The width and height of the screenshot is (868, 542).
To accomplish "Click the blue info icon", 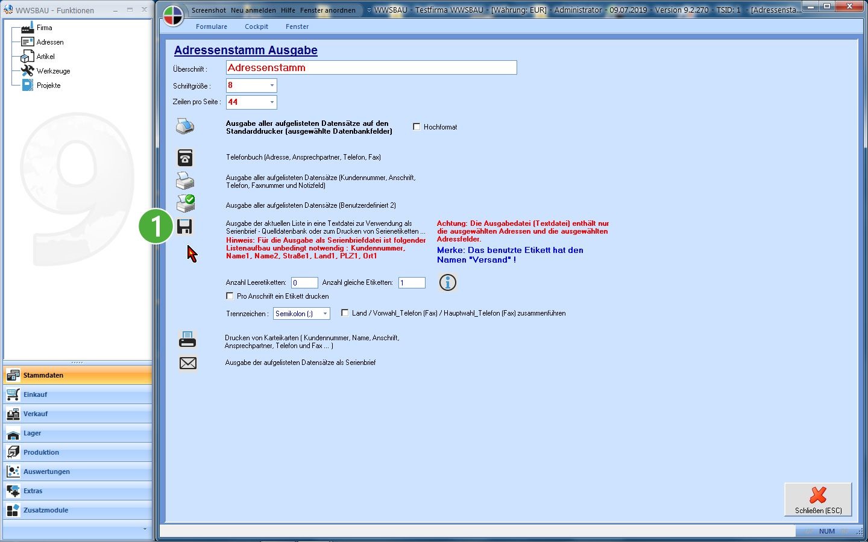I will [447, 282].
